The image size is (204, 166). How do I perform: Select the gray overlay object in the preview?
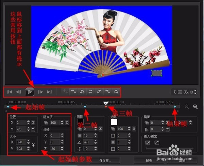tap(157, 73)
